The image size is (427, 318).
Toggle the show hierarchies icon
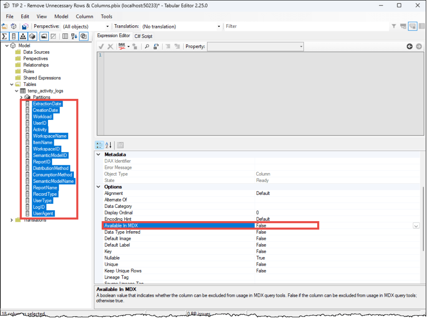23,36
